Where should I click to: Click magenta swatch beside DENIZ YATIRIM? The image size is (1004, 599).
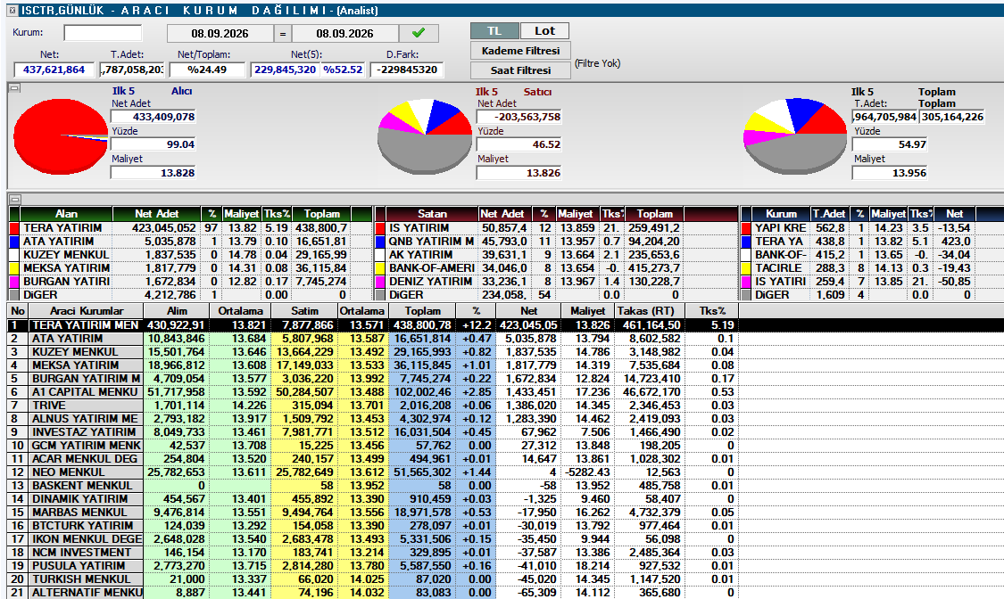[x=379, y=282]
